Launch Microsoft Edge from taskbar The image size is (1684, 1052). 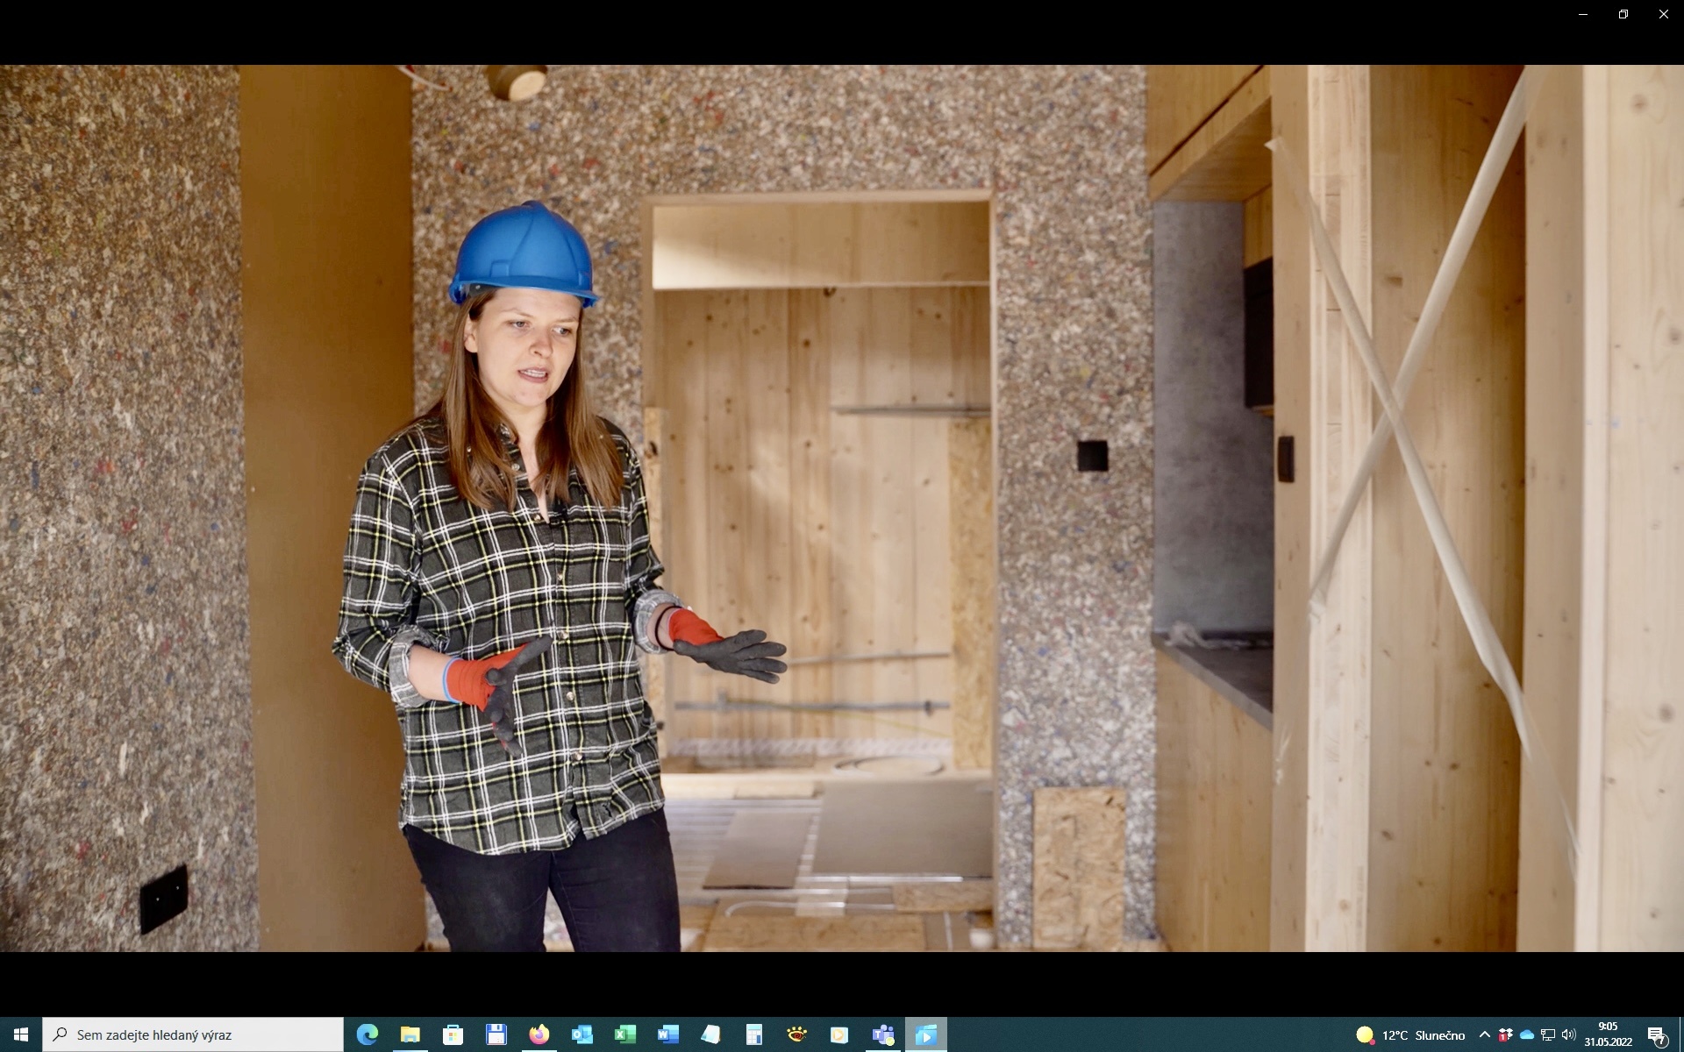pos(367,1034)
